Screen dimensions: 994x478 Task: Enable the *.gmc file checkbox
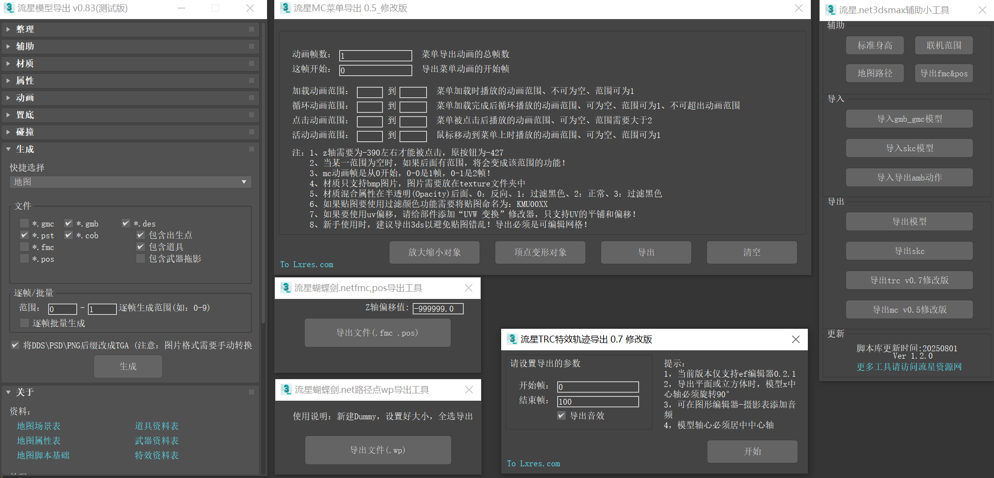tap(24, 224)
